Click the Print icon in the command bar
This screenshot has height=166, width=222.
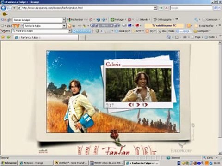pos(185,37)
